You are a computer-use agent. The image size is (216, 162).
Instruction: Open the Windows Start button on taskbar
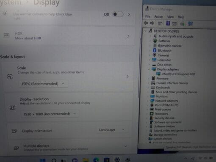pyautogui.click(x=43, y=160)
